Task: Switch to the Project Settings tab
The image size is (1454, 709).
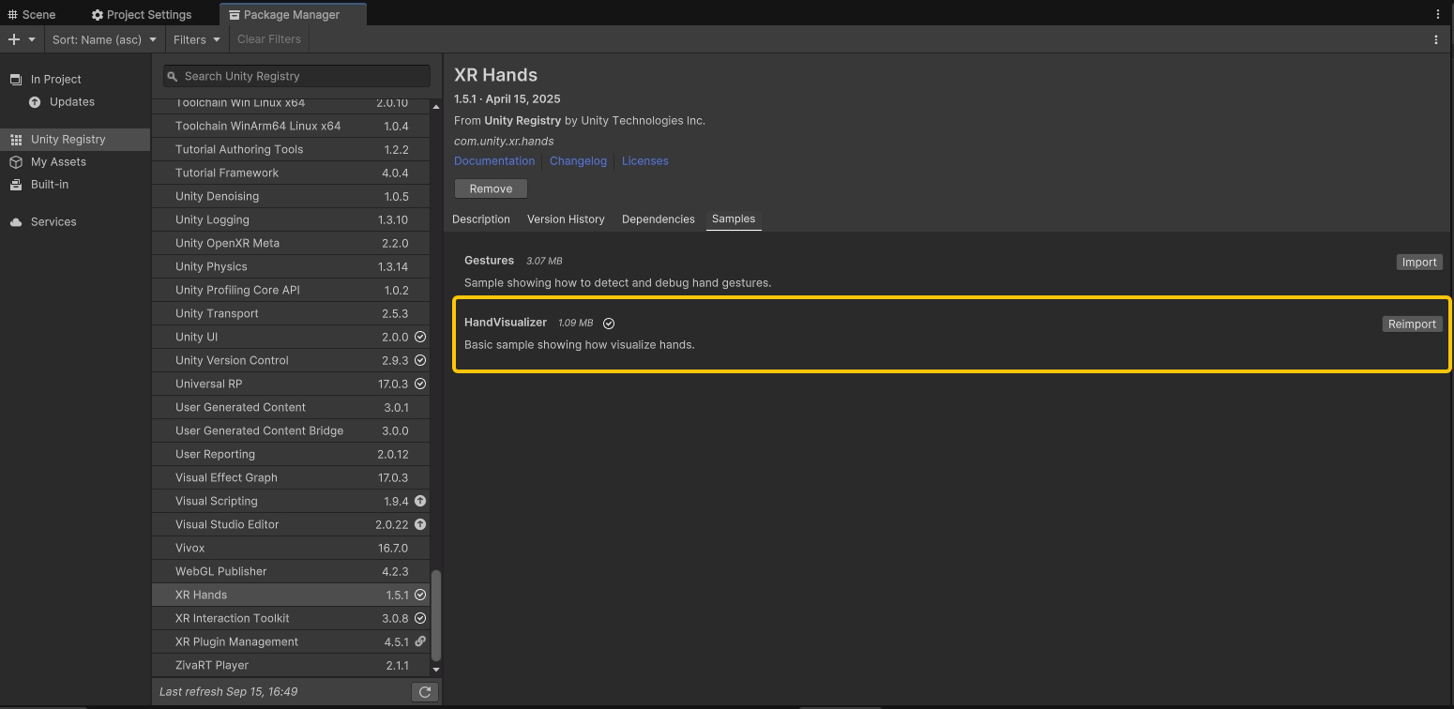Action: pyautogui.click(x=141, y=15)
